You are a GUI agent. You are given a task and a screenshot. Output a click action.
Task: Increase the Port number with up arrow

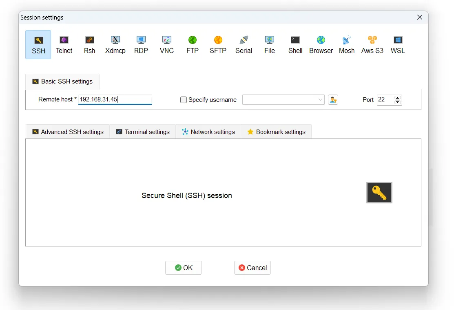tap(398, 97)
